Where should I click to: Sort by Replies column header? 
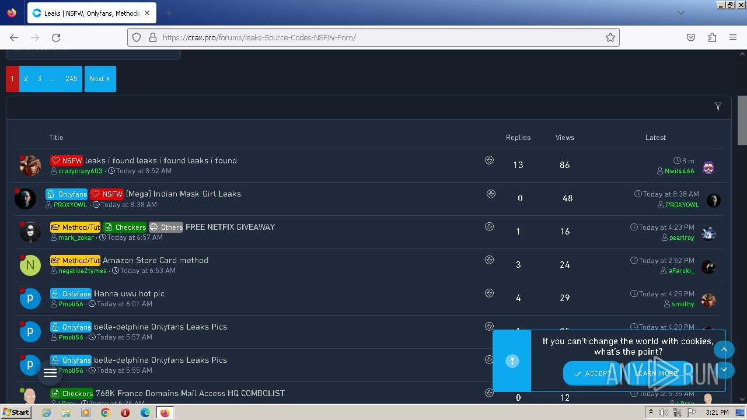click(518, 138)
